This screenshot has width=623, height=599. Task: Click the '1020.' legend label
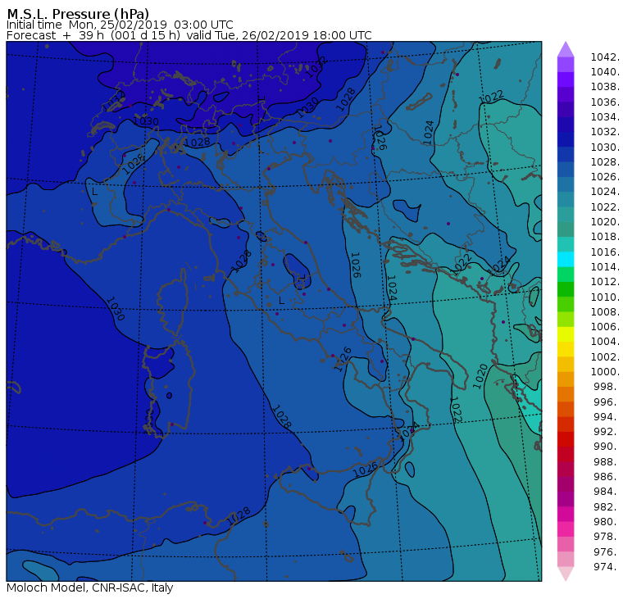click(x=605, y=221)
